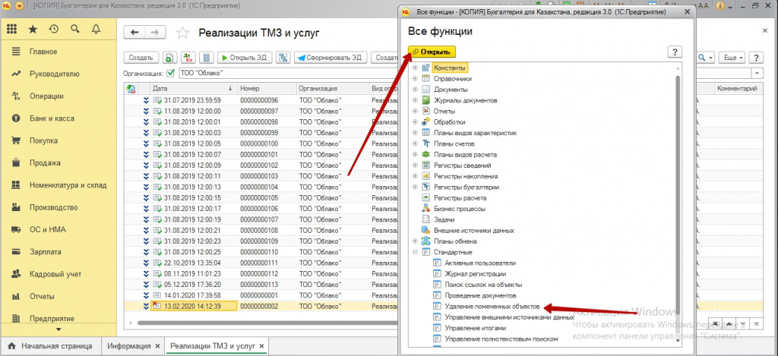
Task: Select Журнал регистрации in the tree
Action: coord(476,274)
